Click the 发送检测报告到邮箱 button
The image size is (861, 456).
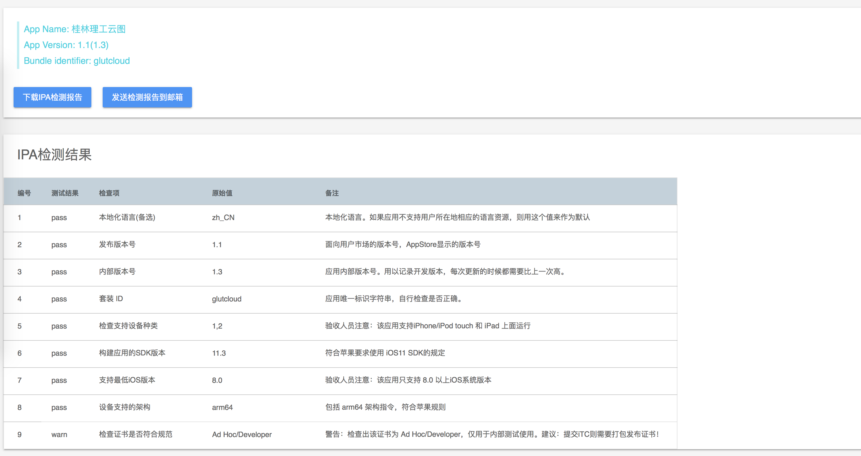point(147,97)
